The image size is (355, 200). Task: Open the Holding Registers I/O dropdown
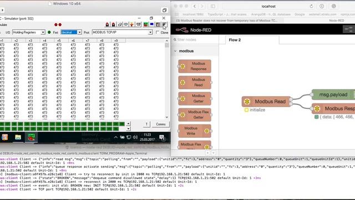click(29, 32)
